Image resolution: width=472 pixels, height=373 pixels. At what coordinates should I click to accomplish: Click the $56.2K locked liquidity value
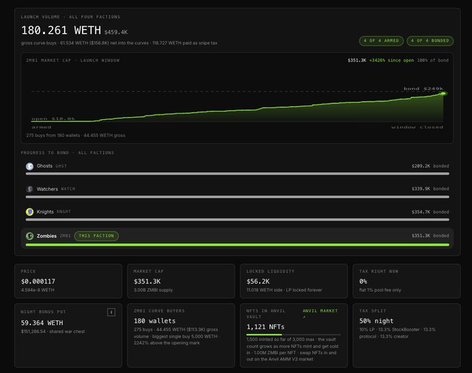[258, 281]
